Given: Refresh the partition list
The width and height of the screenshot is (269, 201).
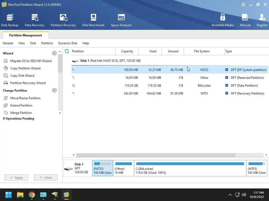Looking at the screenshot, I should [67, 51].
